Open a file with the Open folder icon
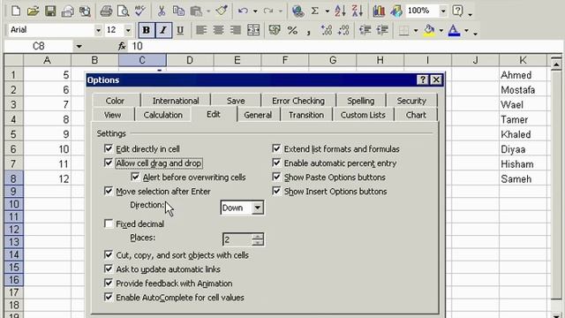This screenshot has height=318, width=565. point(33,11)
